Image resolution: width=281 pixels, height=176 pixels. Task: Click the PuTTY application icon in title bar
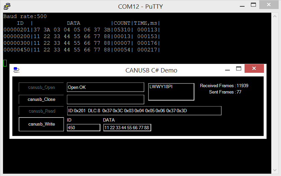click(7, 6)
